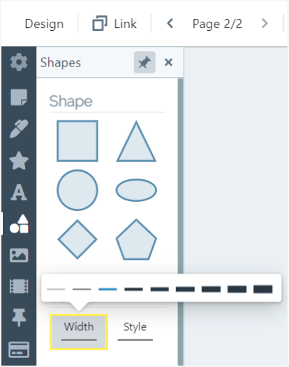Click the pushpin sidebar tool
289x367 pixels.
tap(19, 317)
